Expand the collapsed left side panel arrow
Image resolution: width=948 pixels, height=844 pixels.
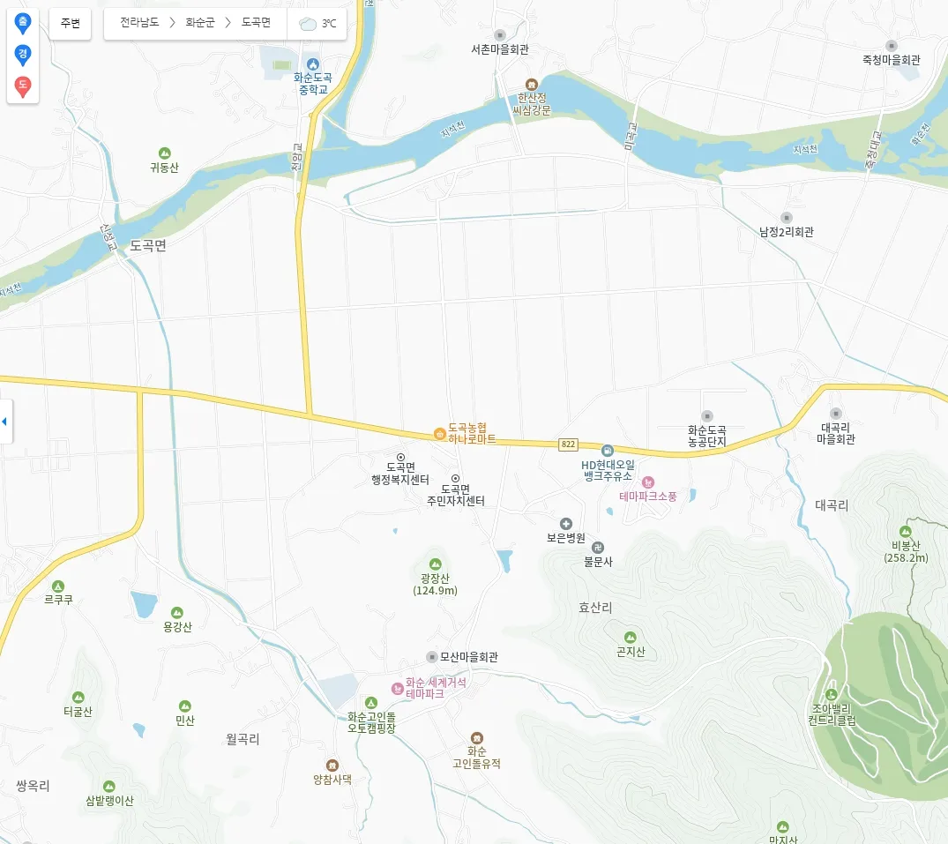4,422
